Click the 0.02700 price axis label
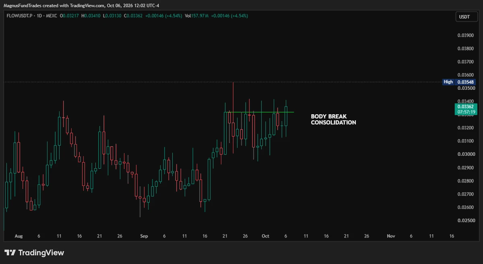Viewport: 483px width, 264px height. click(465, 194)
